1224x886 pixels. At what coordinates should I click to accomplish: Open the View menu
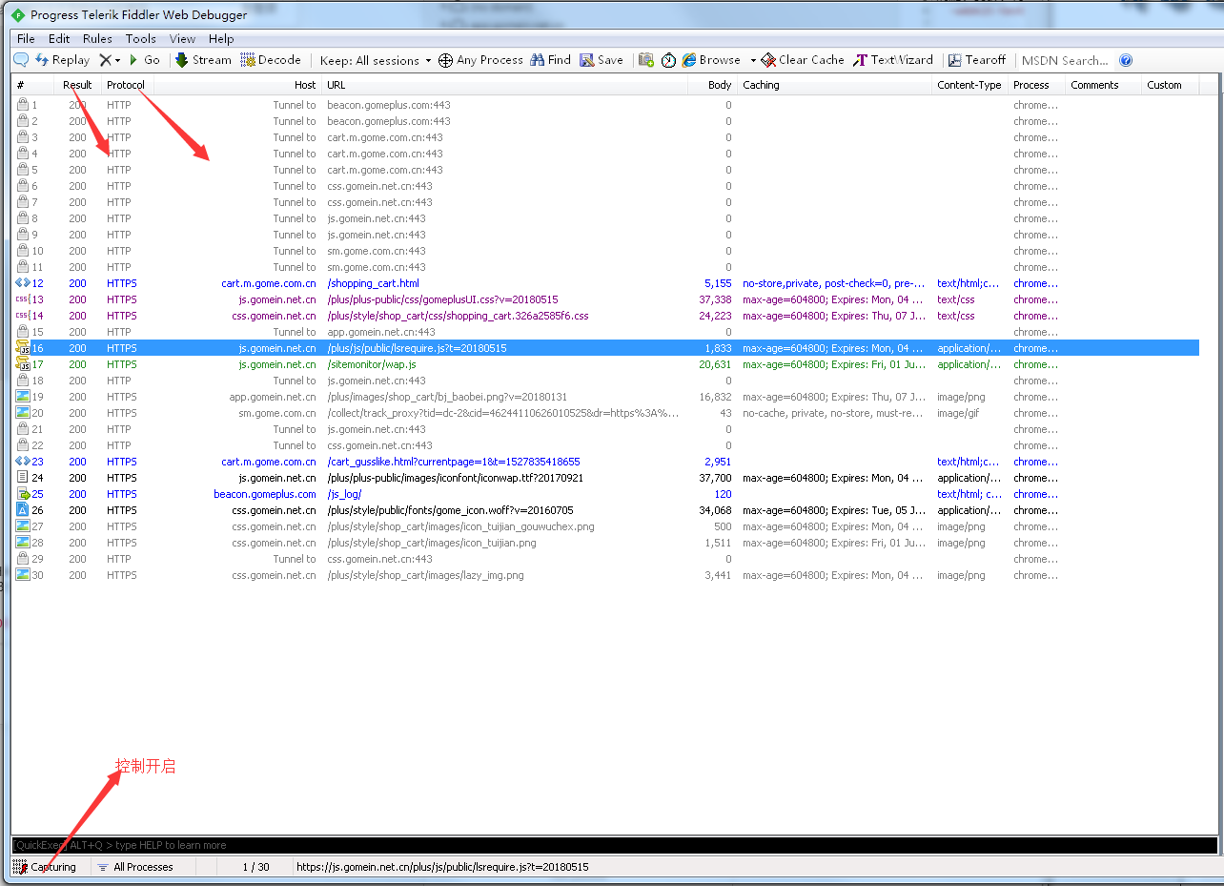click(x=182, y=39)
